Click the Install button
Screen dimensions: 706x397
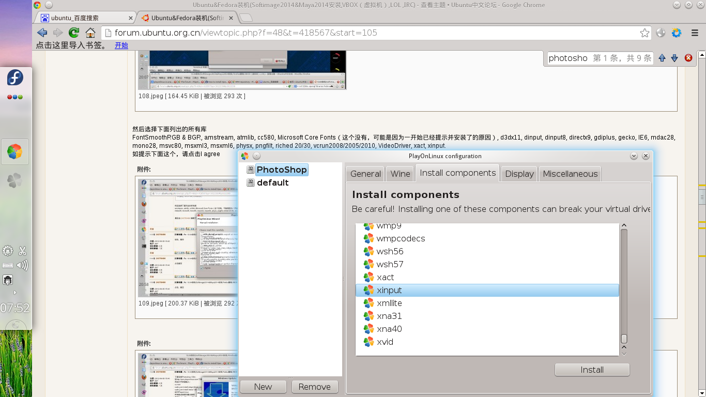(592, 370)
